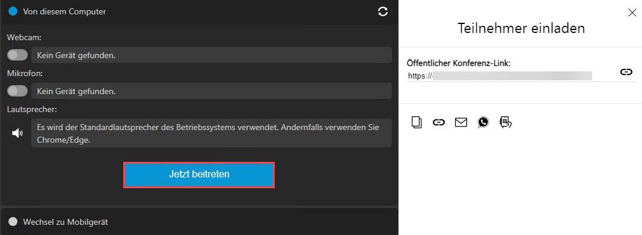Screen dimensions: 642x235
Task: Click the link icon below the conference link
Action: point(438,122)
